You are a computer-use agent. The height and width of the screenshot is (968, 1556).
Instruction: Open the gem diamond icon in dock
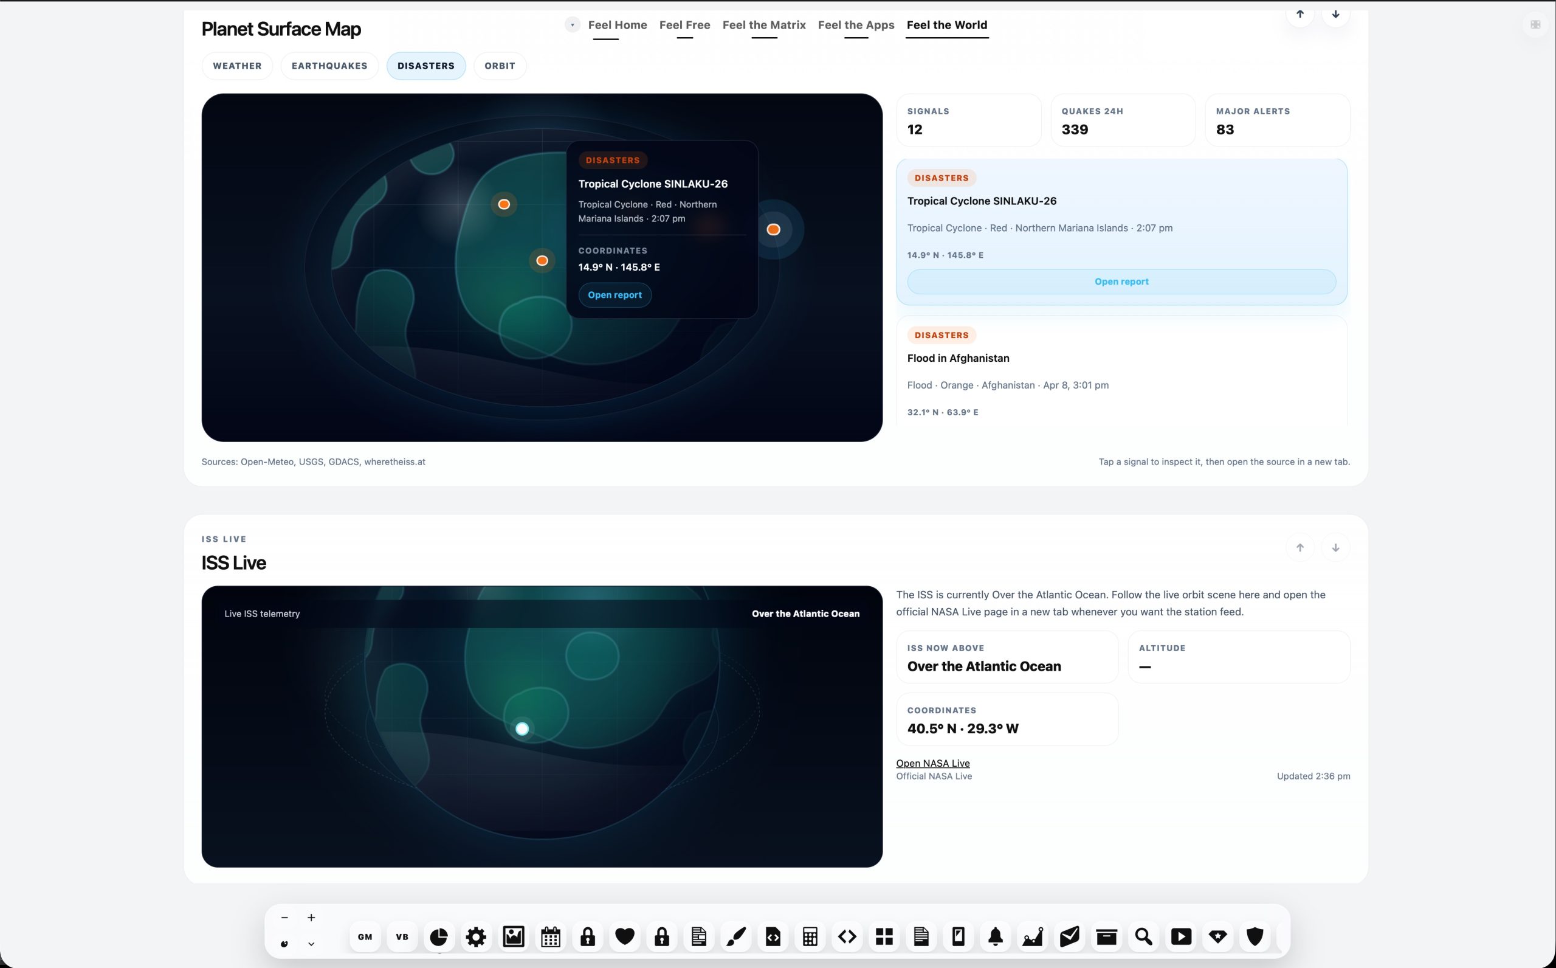[x=1218, y=936]
